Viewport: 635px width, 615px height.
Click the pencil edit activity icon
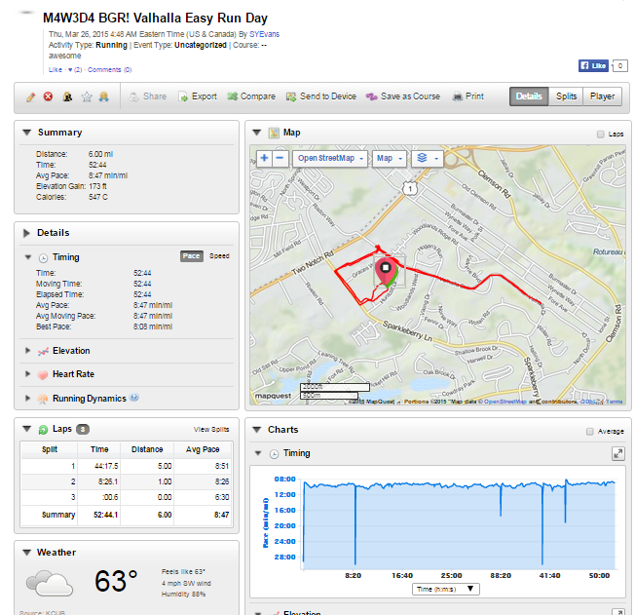[30, 96]
